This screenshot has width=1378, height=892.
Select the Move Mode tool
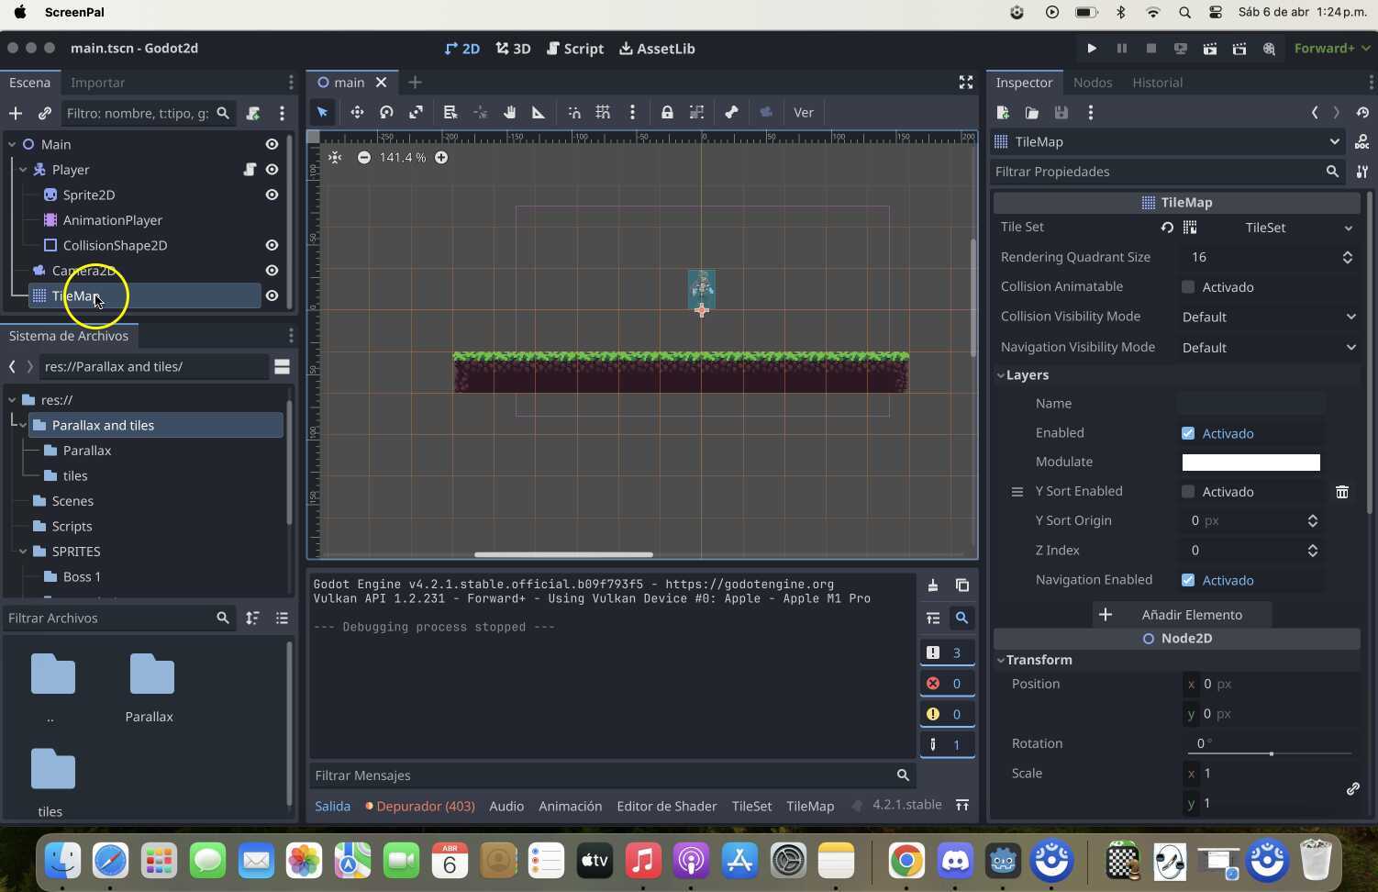357,112
